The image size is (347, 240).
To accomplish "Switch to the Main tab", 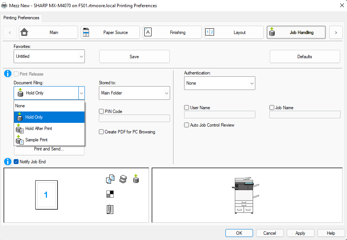I will (48, 33).
